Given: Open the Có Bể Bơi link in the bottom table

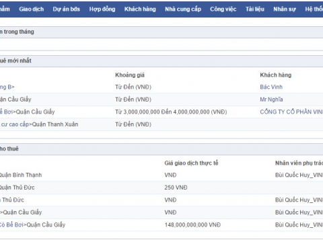Looking at the screenshot, I should pos(11,225).
